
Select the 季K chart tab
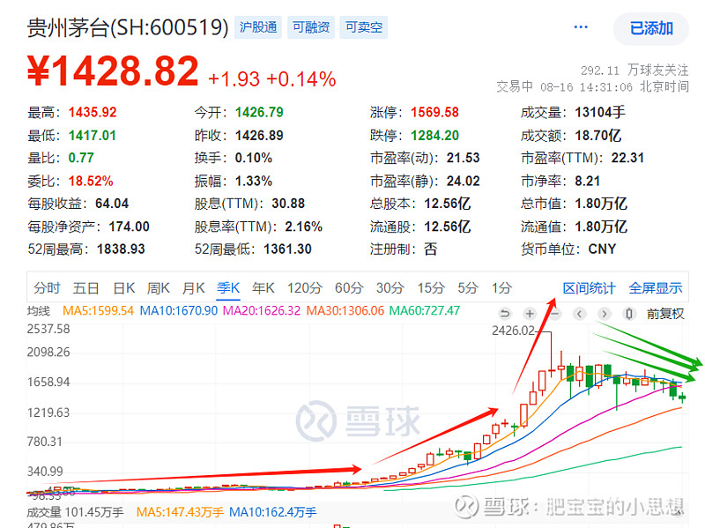(x=228, y=288)
